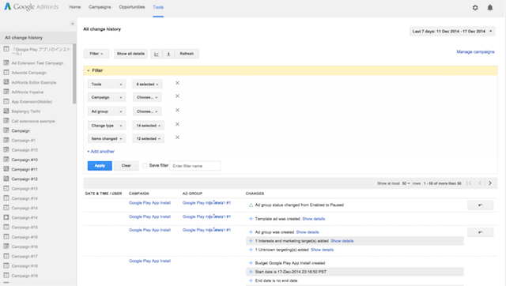Open the Change type dropdown
The image size is (506, 286).
[x=107, y=126]
